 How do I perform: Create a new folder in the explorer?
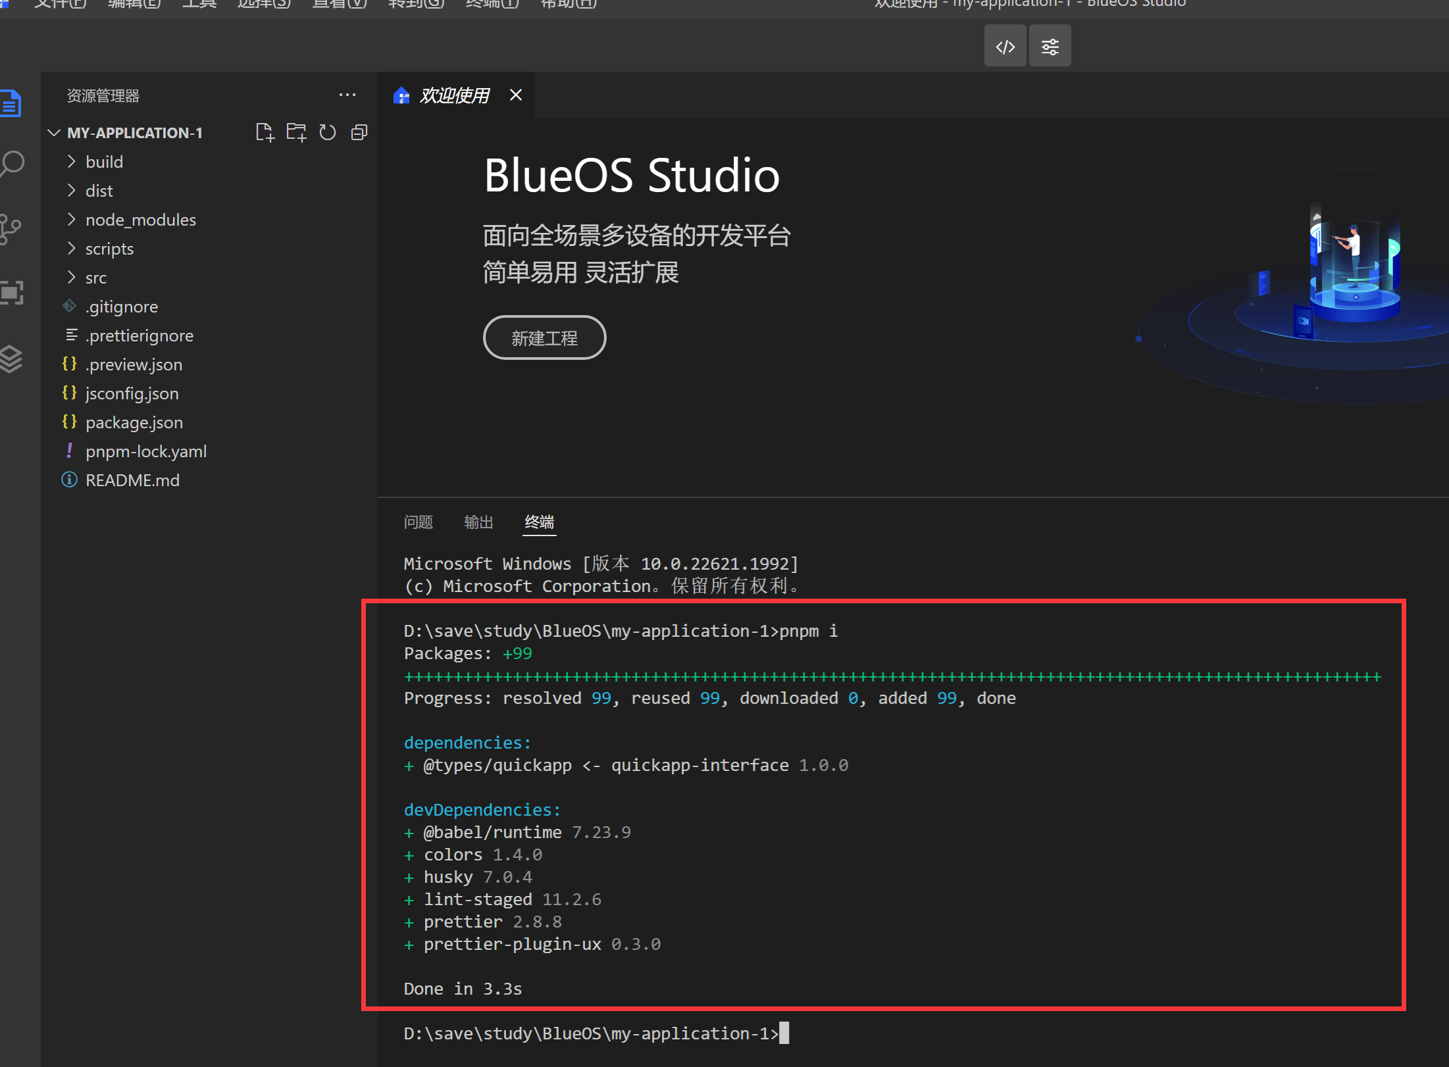(295, 132)
